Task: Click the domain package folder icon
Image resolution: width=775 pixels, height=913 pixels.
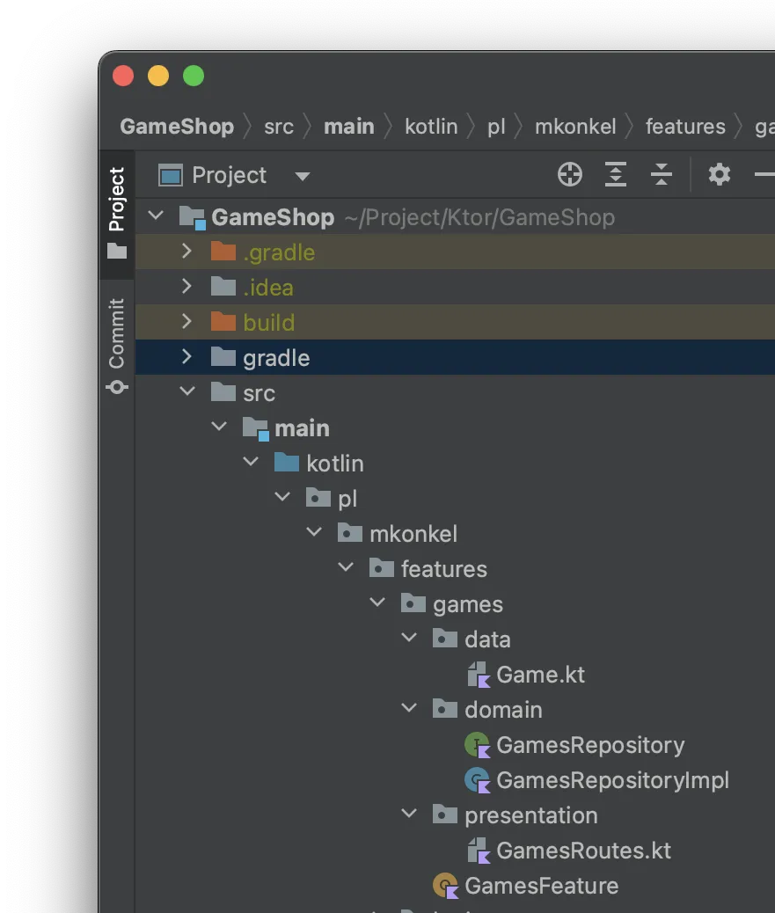Action: [445, 709]
